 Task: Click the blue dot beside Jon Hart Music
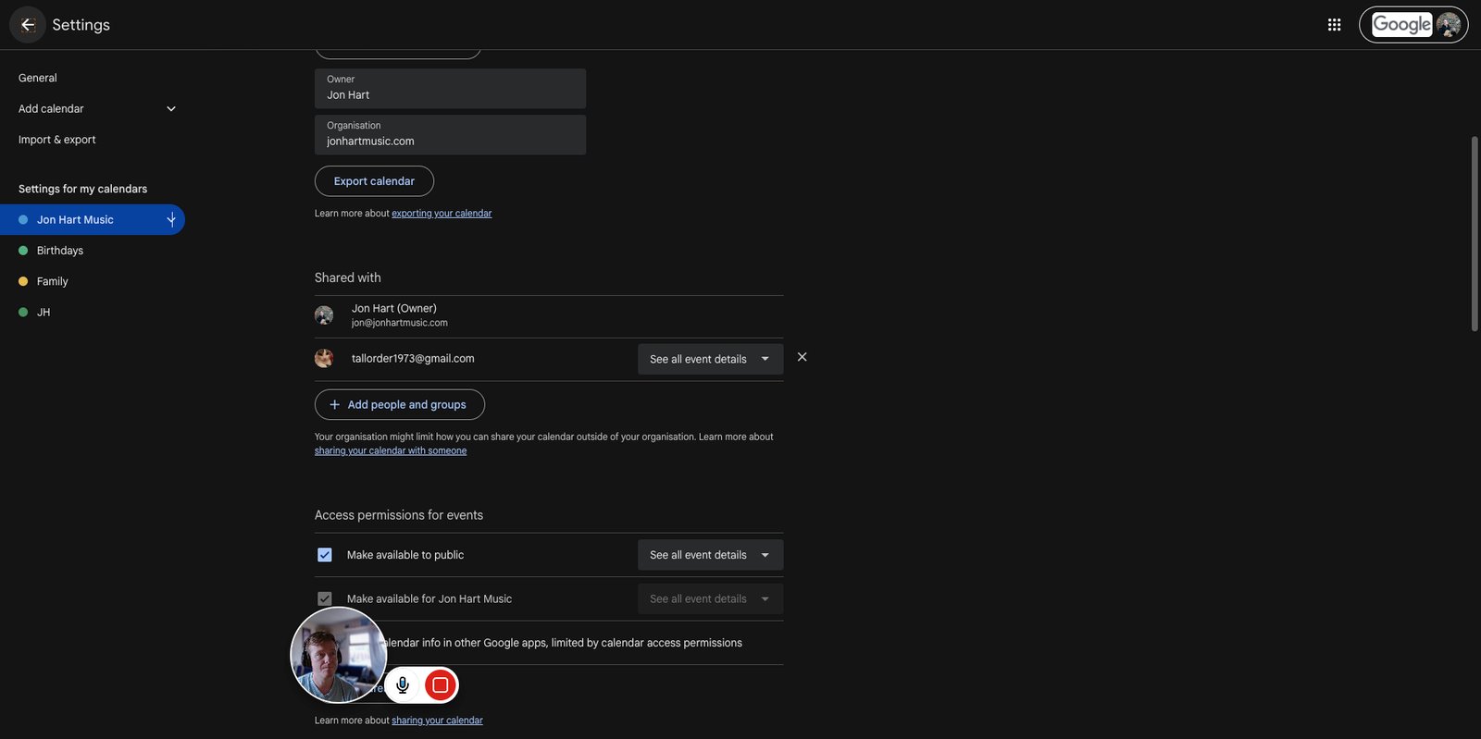click(x=23, y=220)
